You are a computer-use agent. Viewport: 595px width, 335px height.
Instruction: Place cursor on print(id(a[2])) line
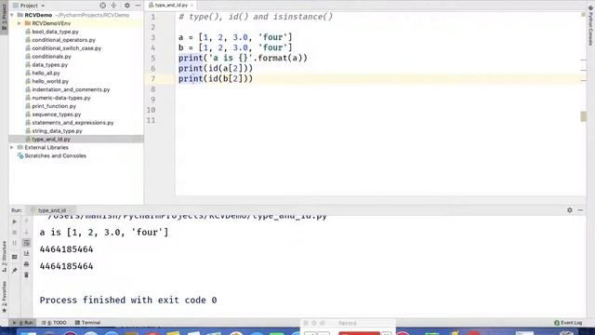click(216, 68)
